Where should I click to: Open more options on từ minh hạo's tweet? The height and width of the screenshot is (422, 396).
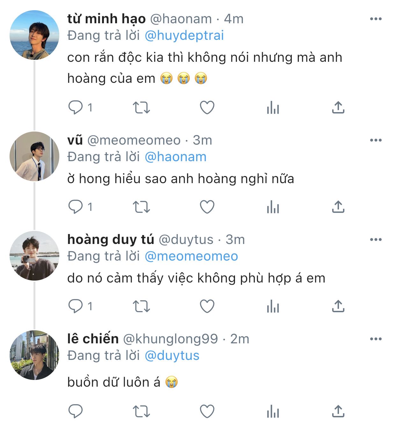[376, 19]
